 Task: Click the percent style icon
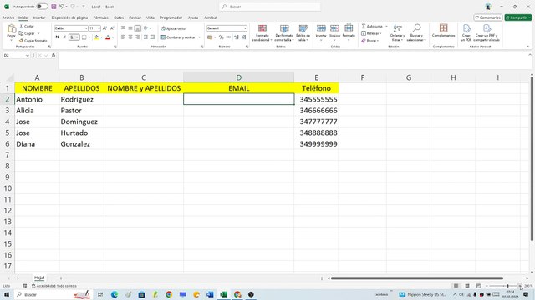[221, 37]
